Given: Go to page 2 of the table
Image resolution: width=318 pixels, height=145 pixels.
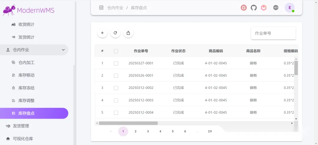Looking at the screenshot, I should (135, 131).
